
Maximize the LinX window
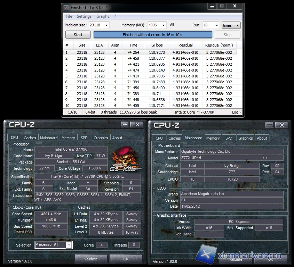(x=222, y=7)
